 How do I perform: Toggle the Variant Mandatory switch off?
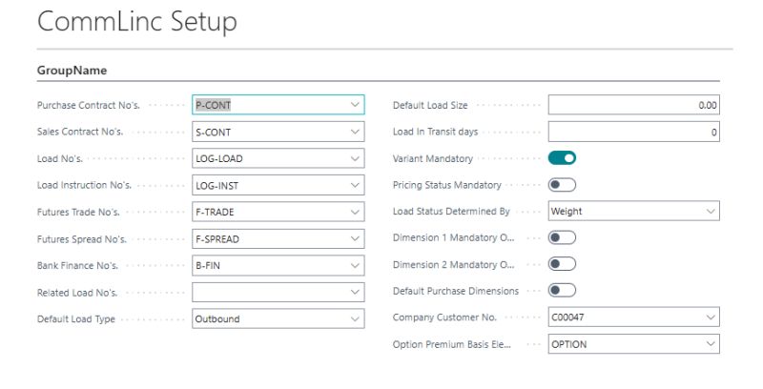[x=562, y=158]
